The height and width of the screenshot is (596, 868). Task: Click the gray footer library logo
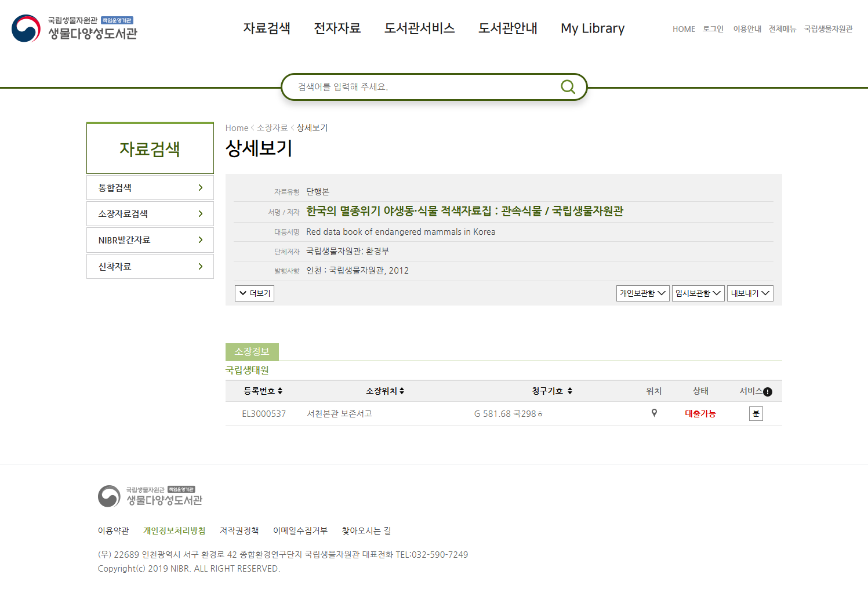coord(150,496)
